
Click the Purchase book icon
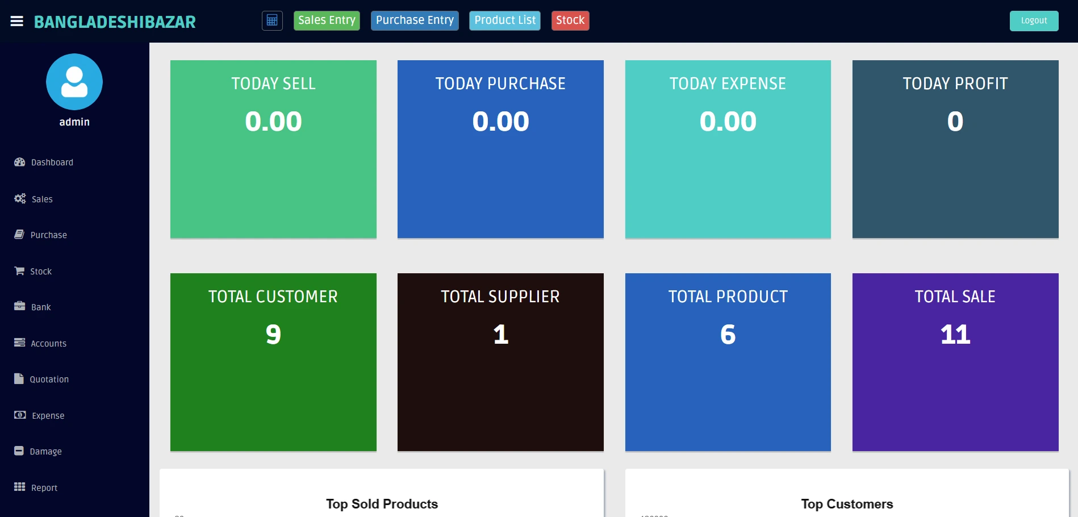pyautogui.click(x=20, y=235)
